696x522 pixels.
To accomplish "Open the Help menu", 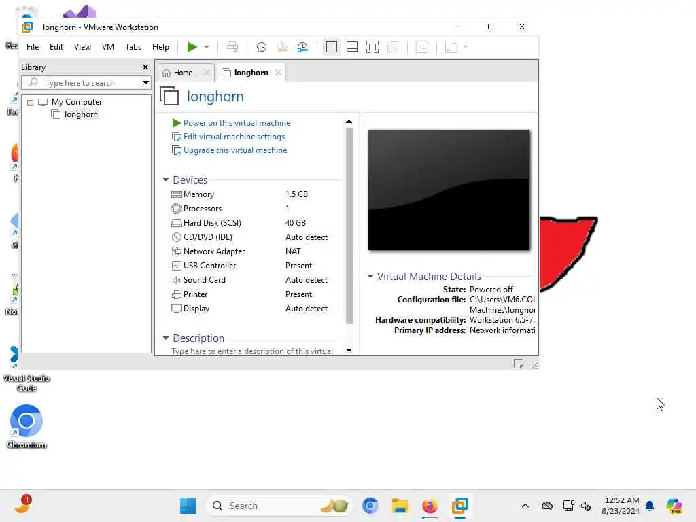I will tap(160, 47).
